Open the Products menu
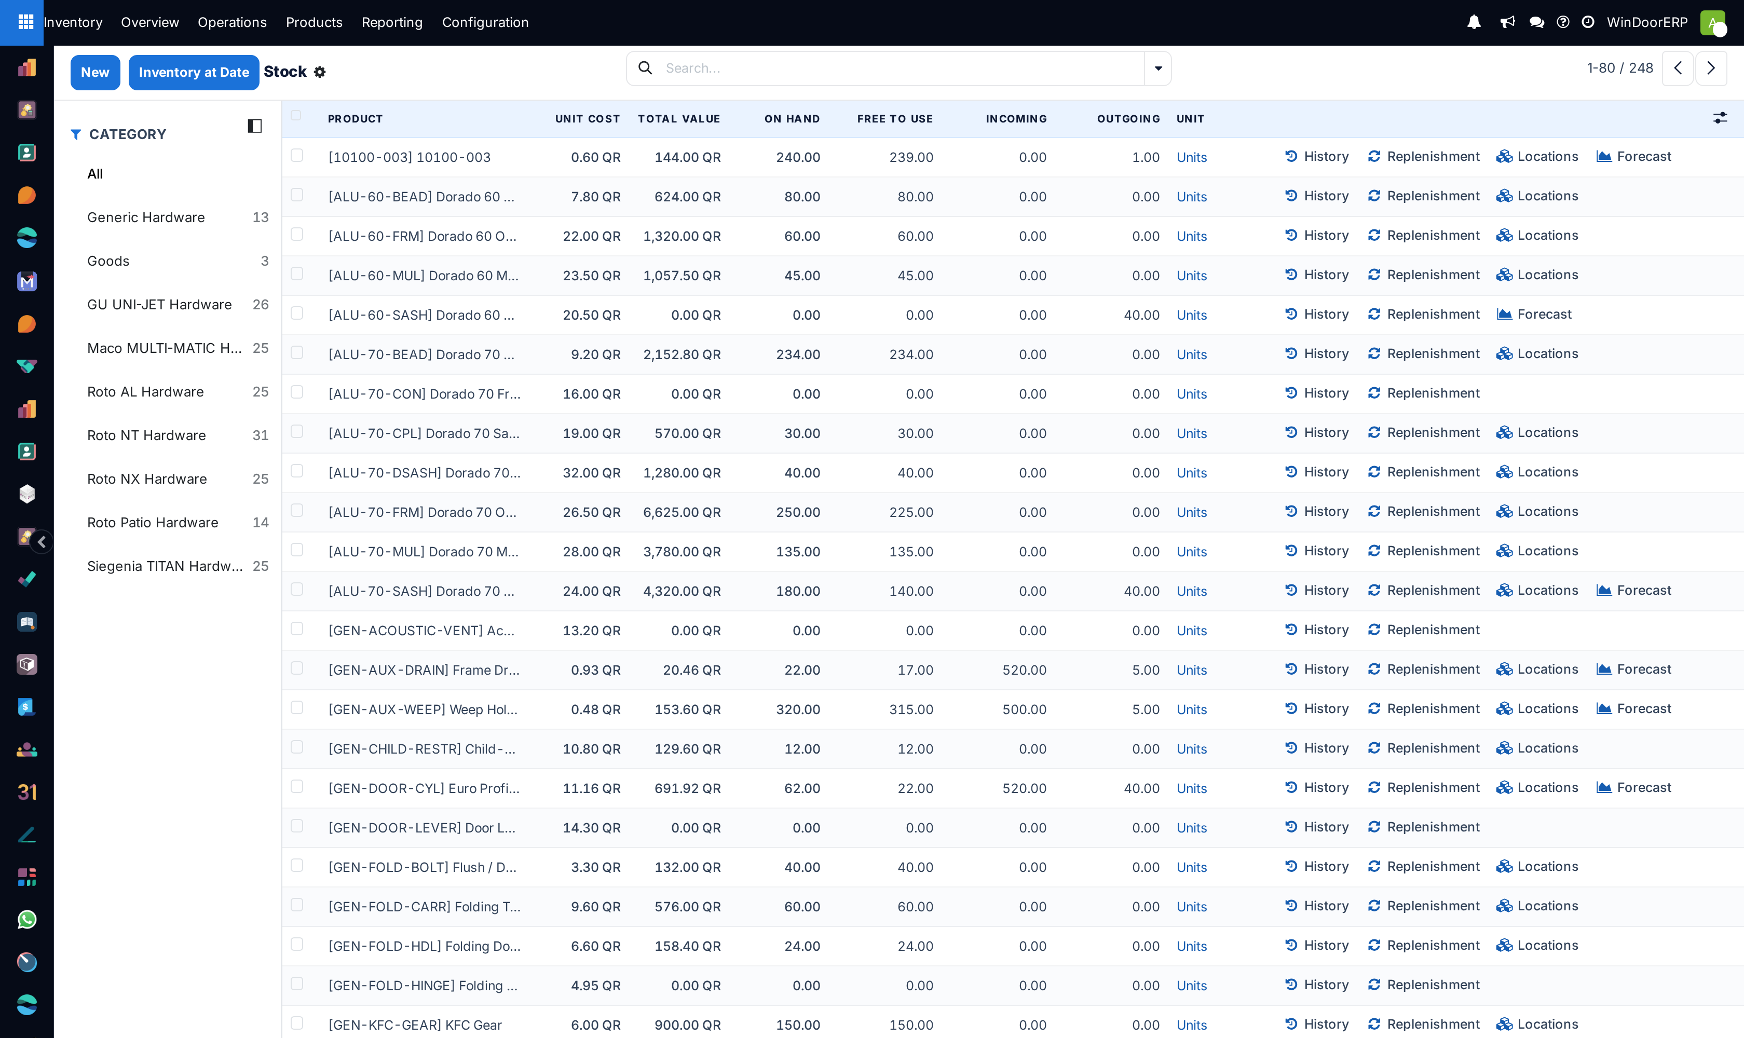Image resolution: width=1744 pixels, height=1038 pixels. pos(314,22)
